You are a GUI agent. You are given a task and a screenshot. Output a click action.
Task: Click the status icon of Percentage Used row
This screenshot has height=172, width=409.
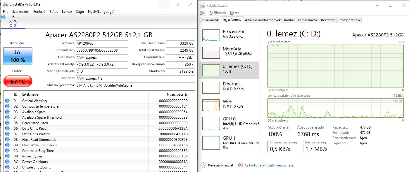point(7,123)
